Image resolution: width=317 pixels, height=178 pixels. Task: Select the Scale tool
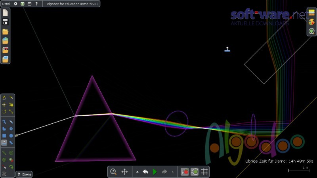click(x=11, y=111)
